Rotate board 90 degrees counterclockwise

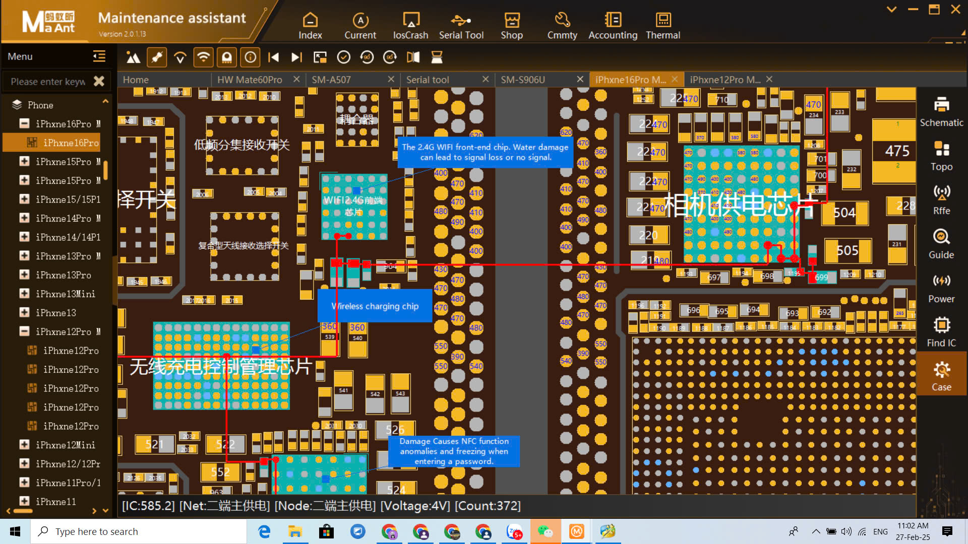click(367, 57)
